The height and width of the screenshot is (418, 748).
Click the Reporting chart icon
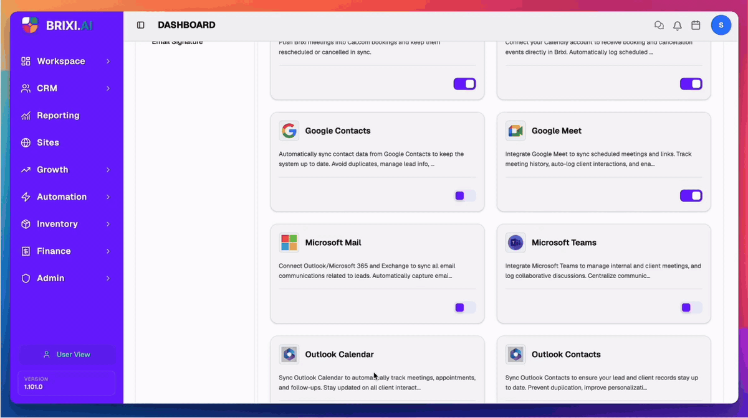point(26,116)
